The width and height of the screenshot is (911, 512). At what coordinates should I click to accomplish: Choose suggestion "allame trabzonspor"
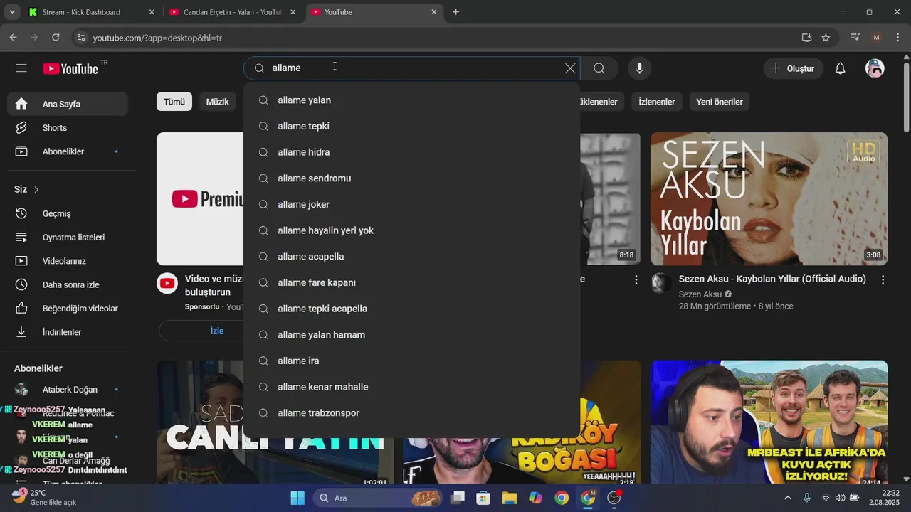(411, 413)
